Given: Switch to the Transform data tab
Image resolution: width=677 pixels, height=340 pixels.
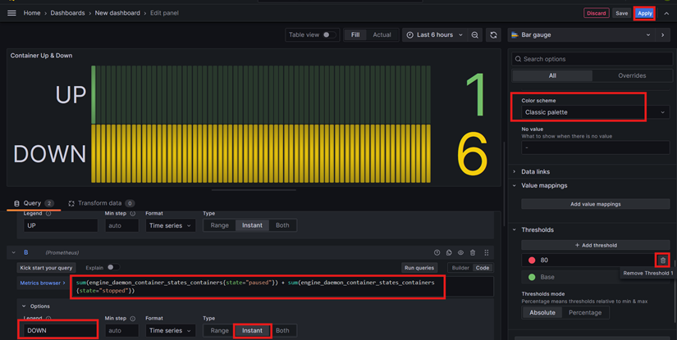Looking at the screenshot, I should (x=102, y=203).
